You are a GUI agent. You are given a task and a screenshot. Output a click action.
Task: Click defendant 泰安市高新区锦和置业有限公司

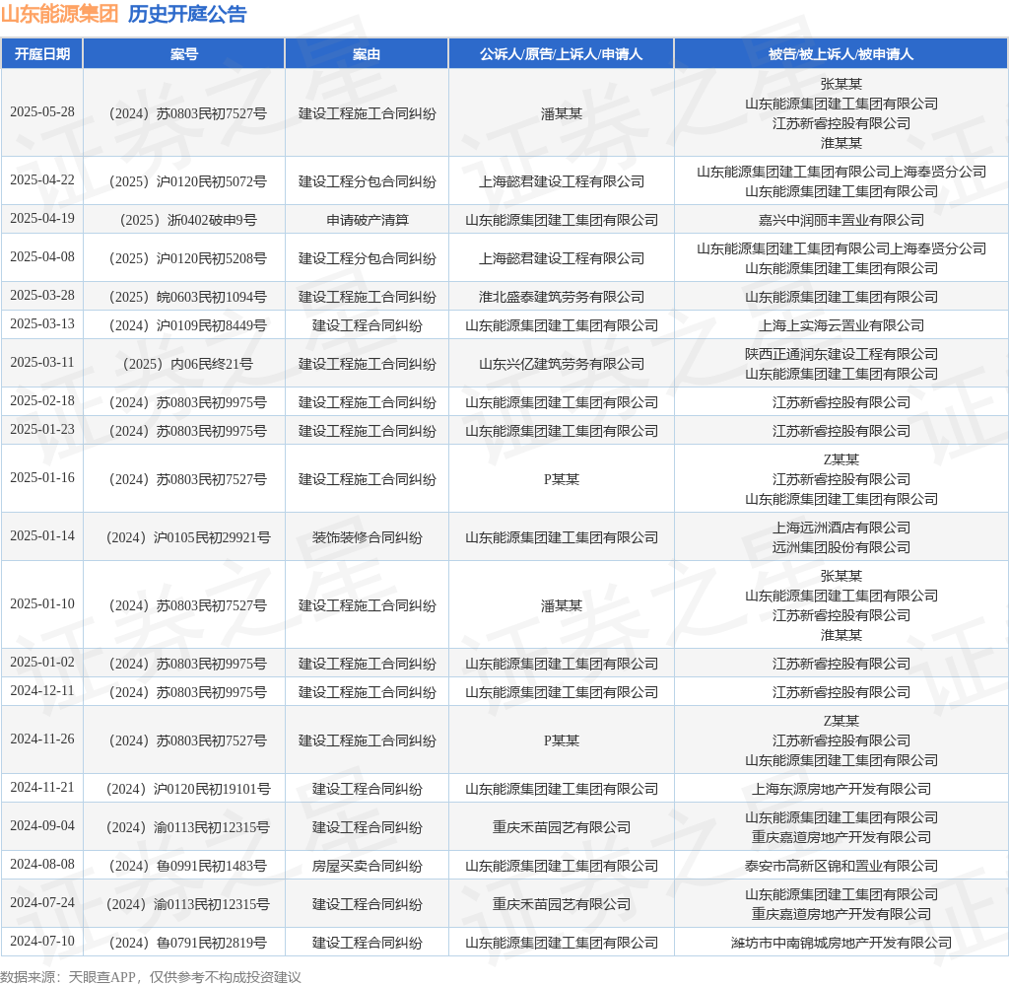pos(841,867)
